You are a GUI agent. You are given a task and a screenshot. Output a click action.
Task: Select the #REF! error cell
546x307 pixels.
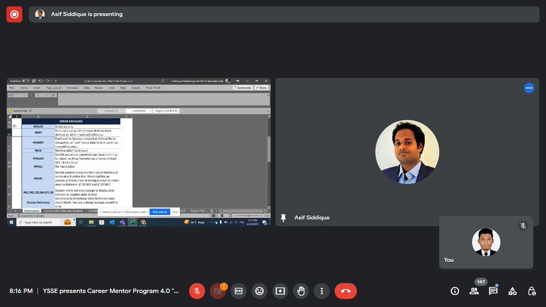[x=38, y=132]
